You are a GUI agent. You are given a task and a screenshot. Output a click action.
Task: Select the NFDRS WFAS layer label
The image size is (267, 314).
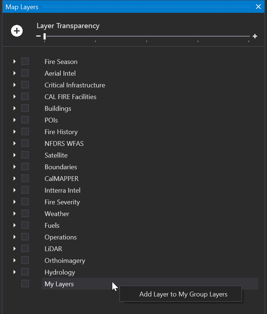pos(64,144)
